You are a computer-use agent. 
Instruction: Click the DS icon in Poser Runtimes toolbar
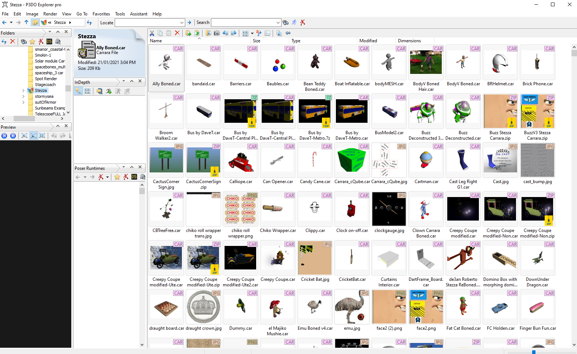[x=134, y=177]
